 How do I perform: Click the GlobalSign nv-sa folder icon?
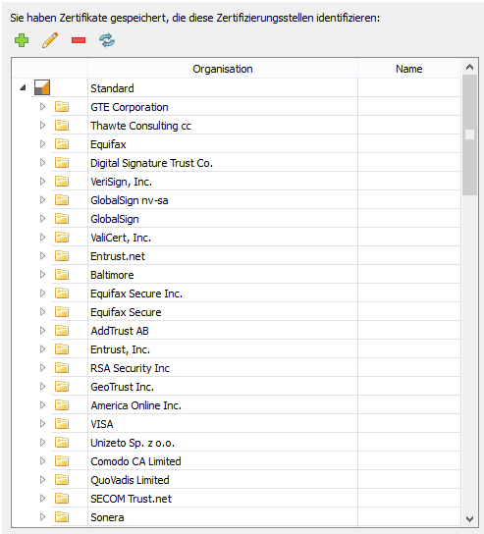[x=62, y=200]
